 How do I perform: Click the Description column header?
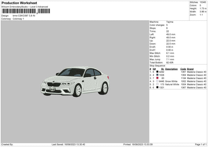pyautogui.click(x=171, y=69)
